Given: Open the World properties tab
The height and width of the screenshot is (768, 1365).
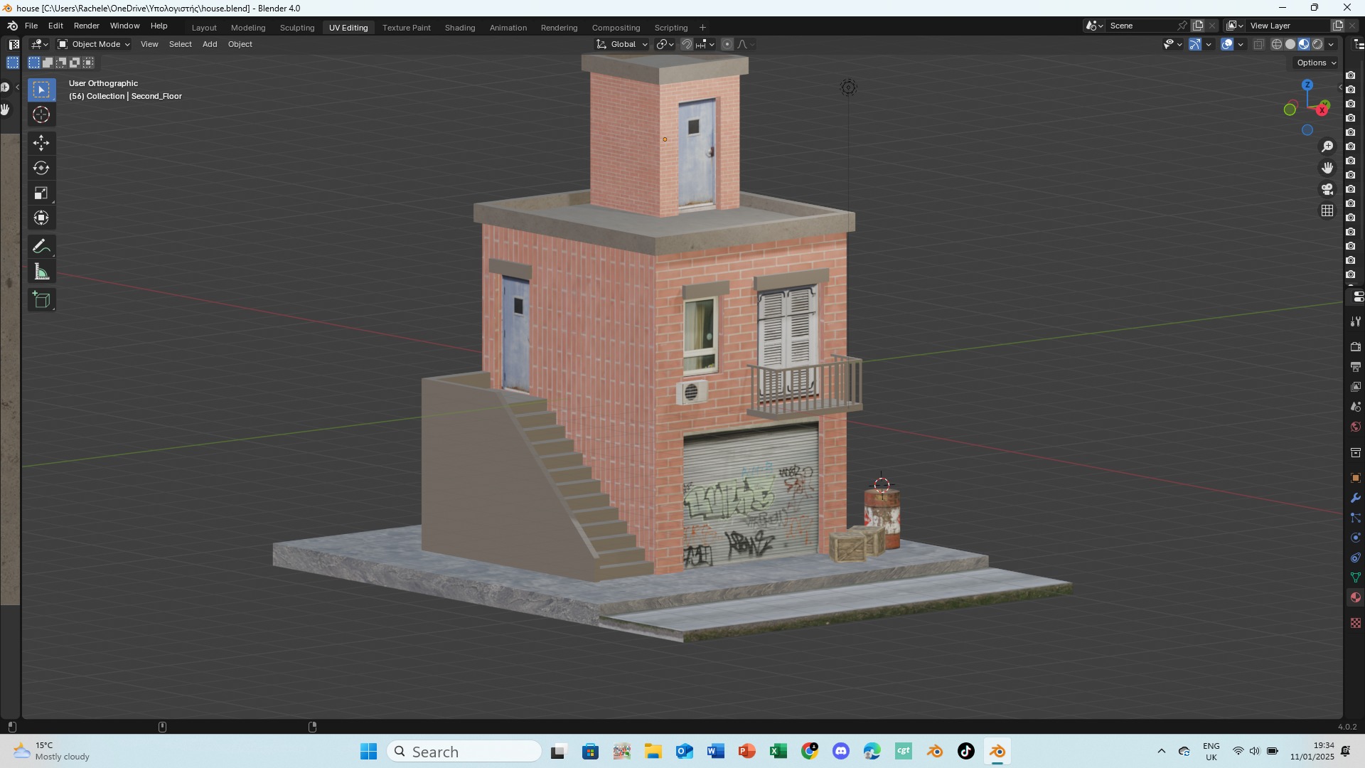Looking at the screenshot, I should click(1356, 427).
